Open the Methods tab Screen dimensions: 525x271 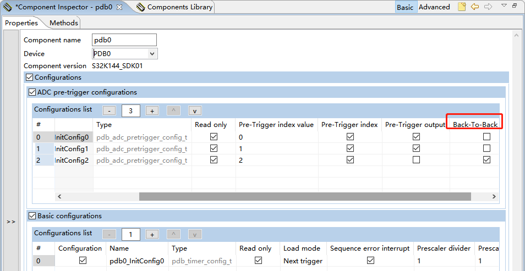(64, 23)
